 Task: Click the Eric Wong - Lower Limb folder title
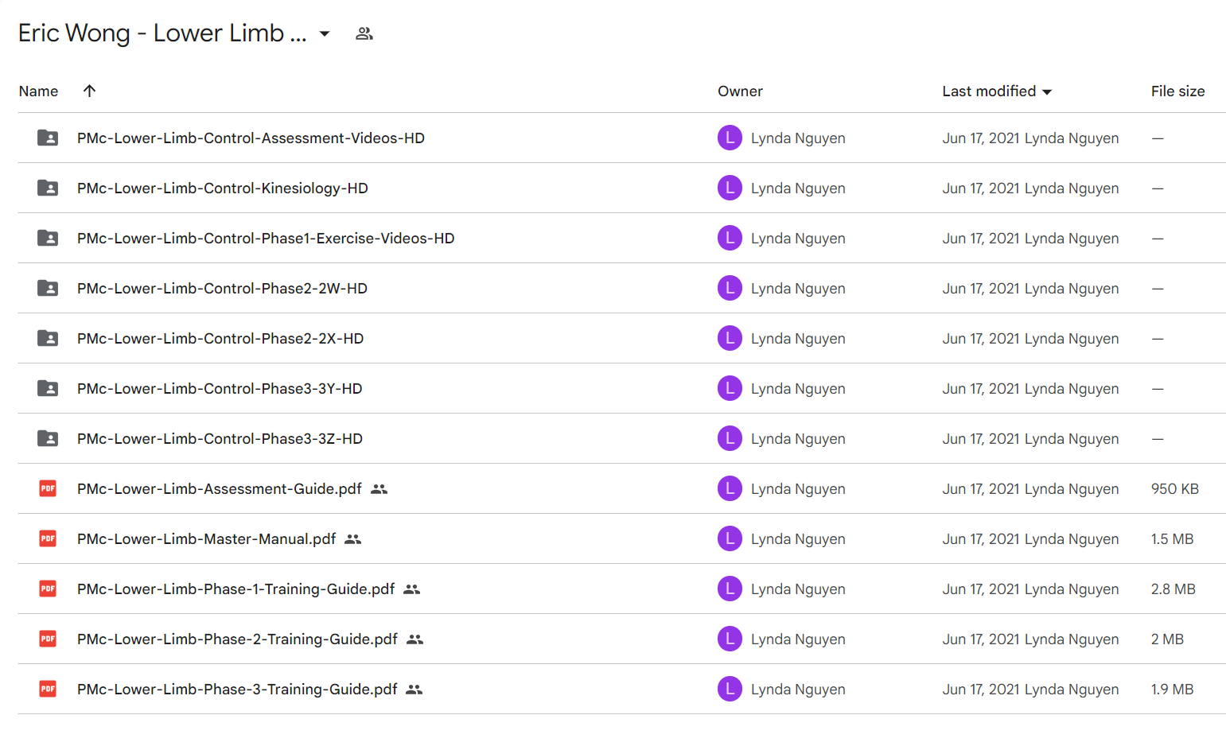(x=162, y=33)
